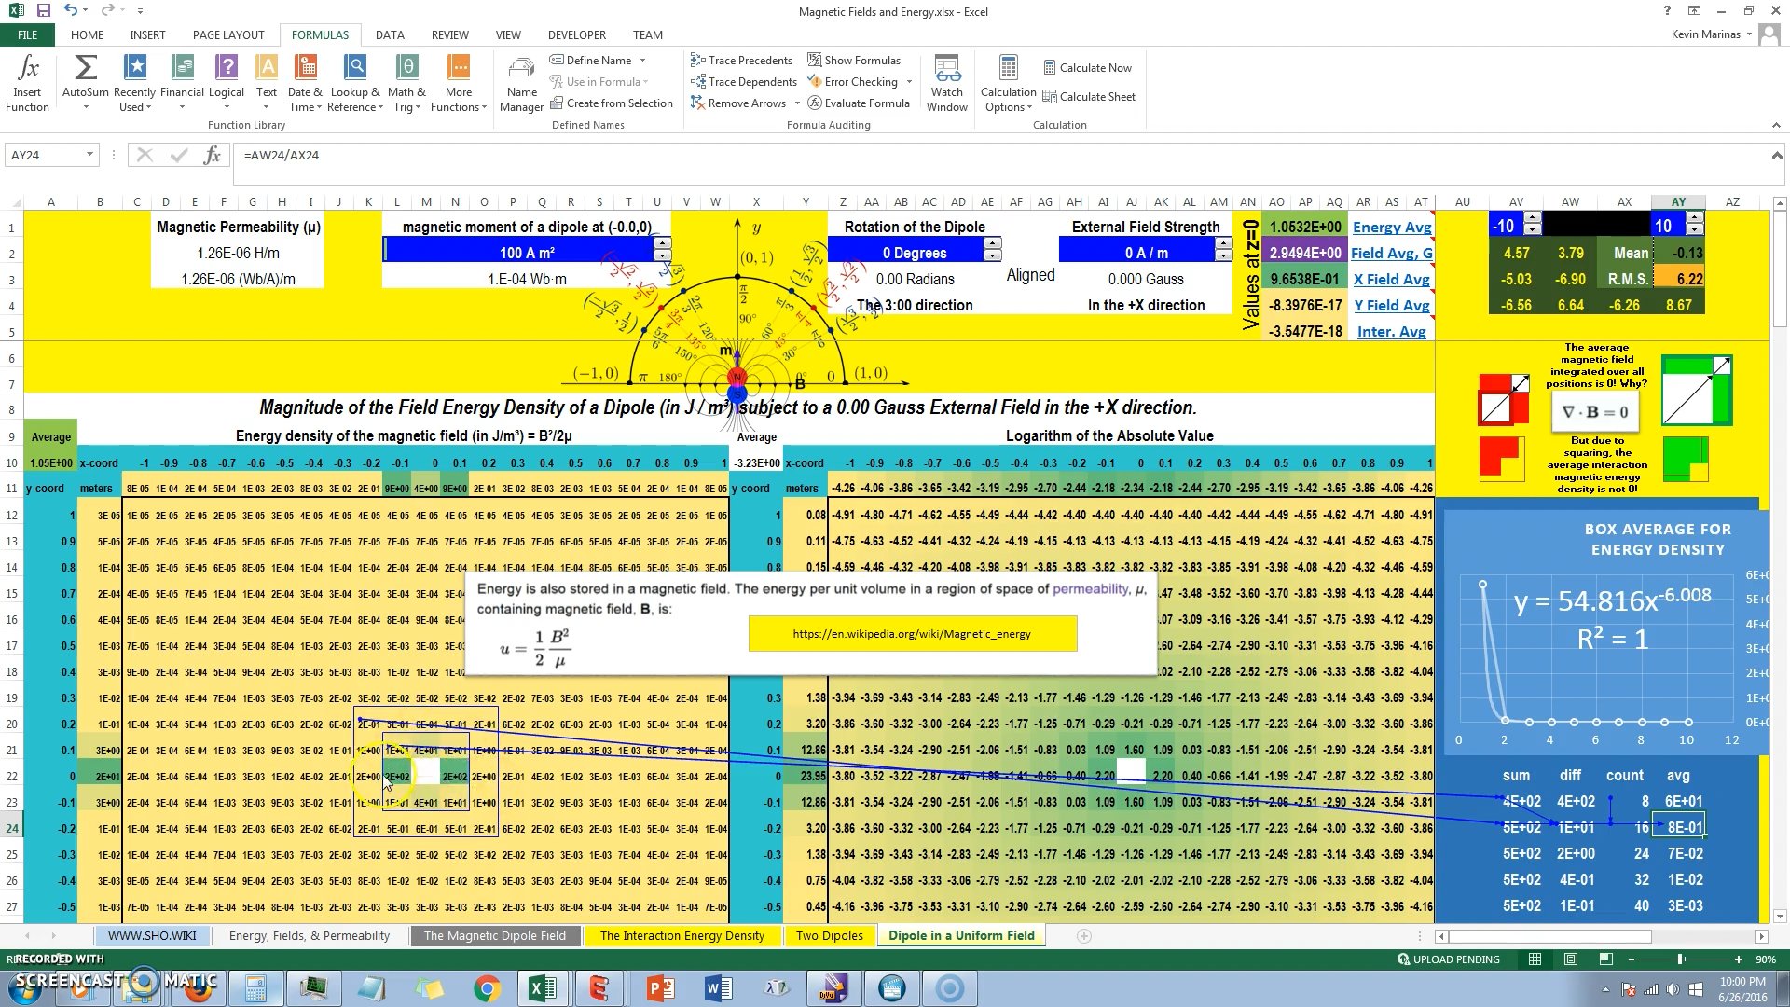Screen dimensions: 1790x1007
Task: Click the zoom slider handle
Action: click(x=1680, y=959)
